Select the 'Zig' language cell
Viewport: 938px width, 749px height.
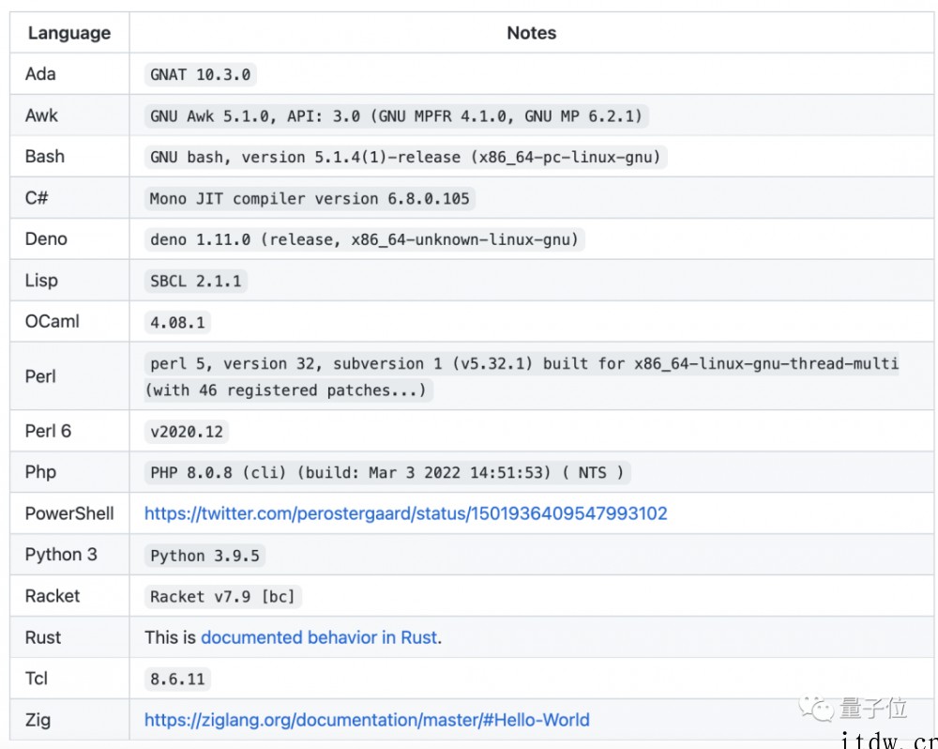[x=69, y=720]
